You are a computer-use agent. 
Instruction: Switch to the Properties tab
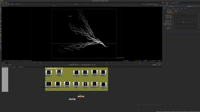point(166,2)
